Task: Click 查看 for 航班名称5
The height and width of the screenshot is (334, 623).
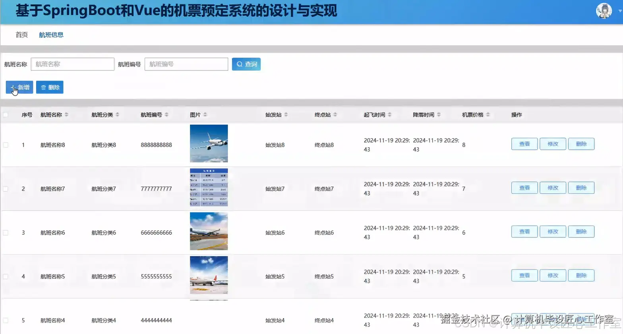Action: click(524, 275)
